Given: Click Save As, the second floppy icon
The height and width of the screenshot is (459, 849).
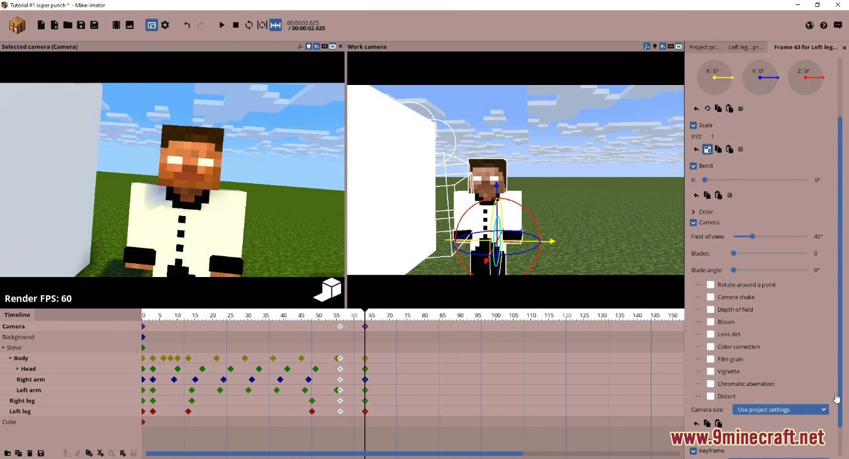Looking at the screenshot, I should [x=94, y=25].
